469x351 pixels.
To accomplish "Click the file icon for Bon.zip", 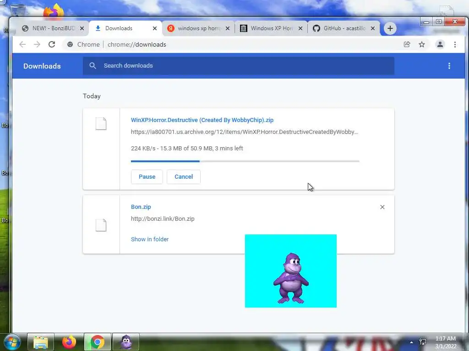I will [x=101, y=225].
